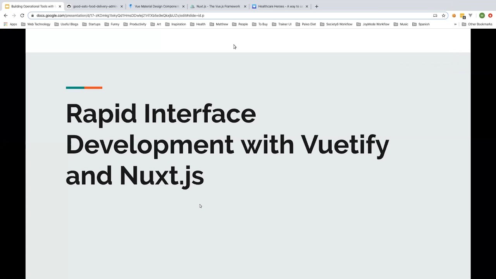Open the yellow extension with badge

462,16
